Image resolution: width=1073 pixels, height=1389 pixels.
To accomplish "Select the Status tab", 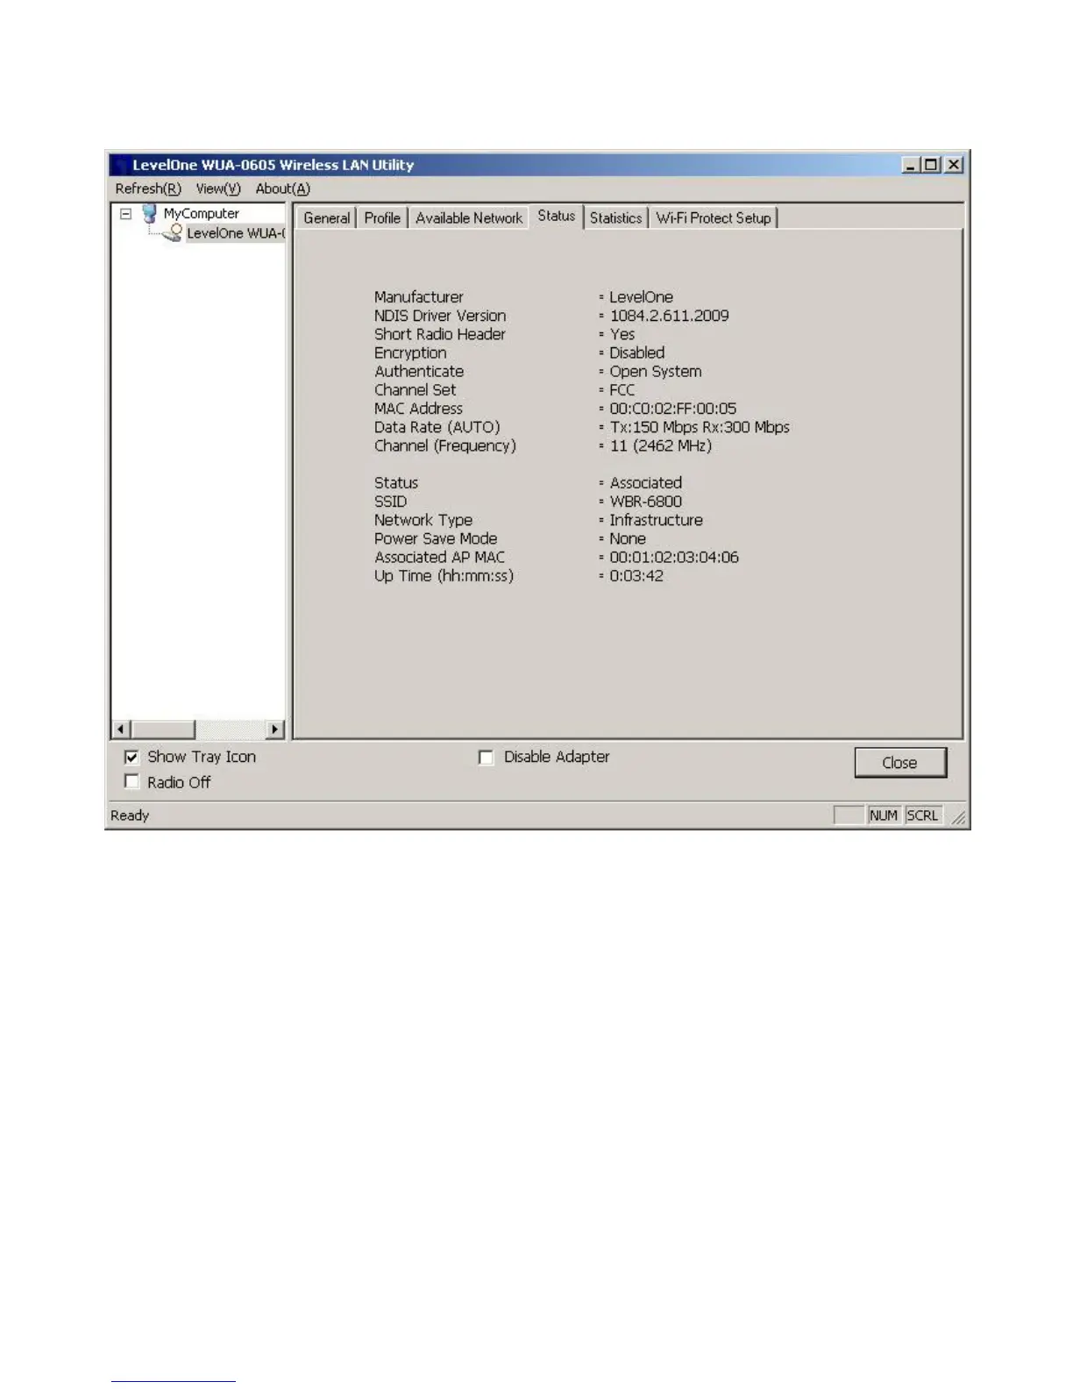I will pyautogui.click(x=557, y=216).
